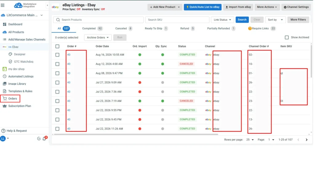Open Templates & Rules

click(20, 91)
